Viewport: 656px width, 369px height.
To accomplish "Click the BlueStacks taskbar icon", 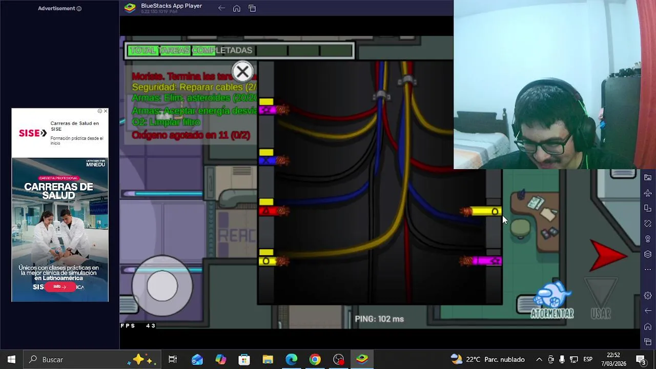I will point(362,360).
